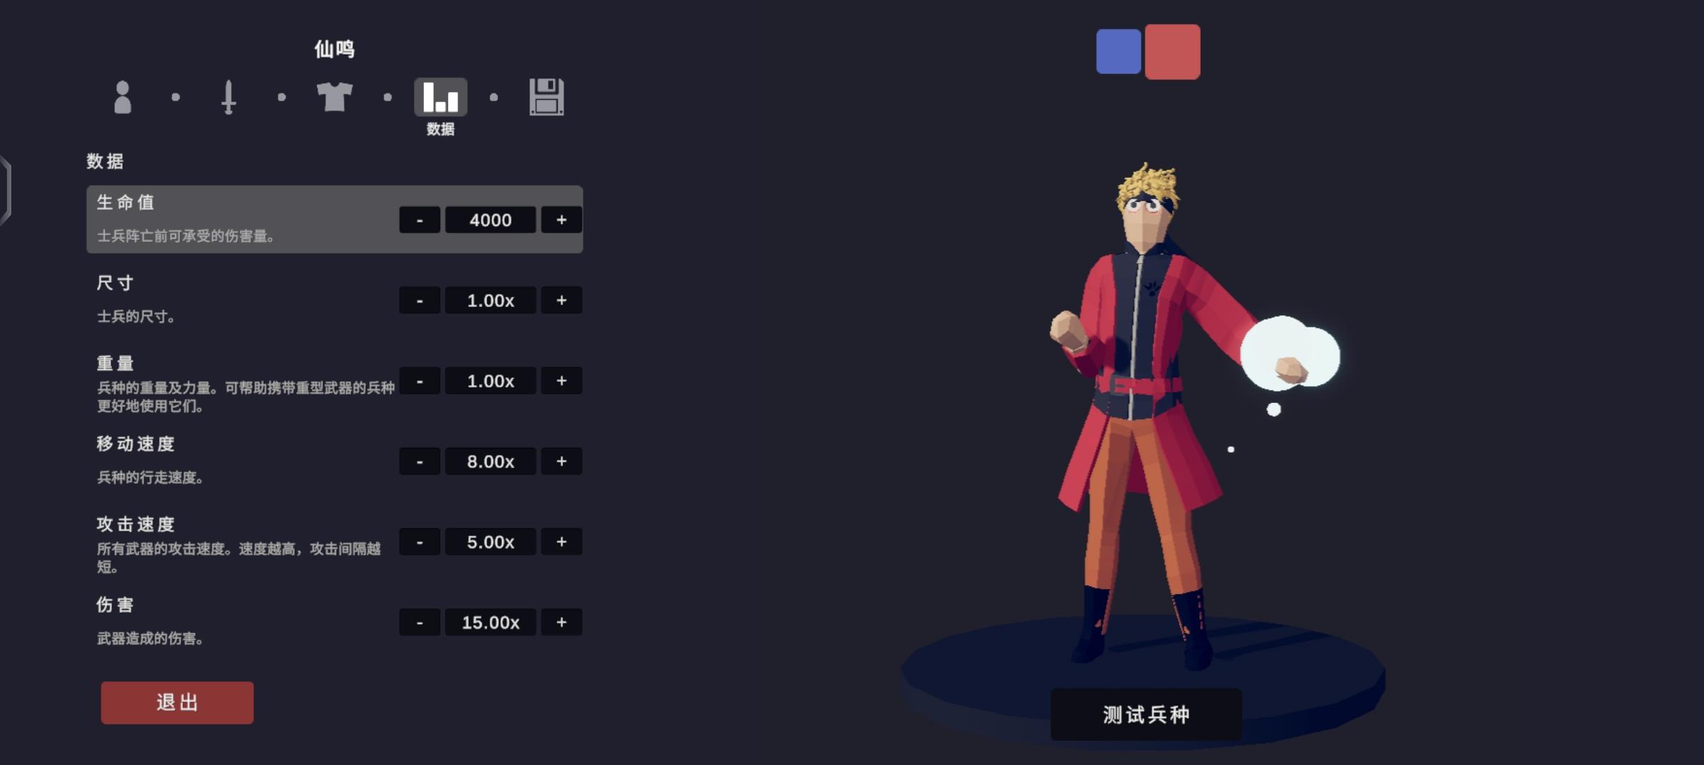Viewport: 1704px width, 765px height.
Task: Open the sword weapon icon tab
Action: click(228, 97)
